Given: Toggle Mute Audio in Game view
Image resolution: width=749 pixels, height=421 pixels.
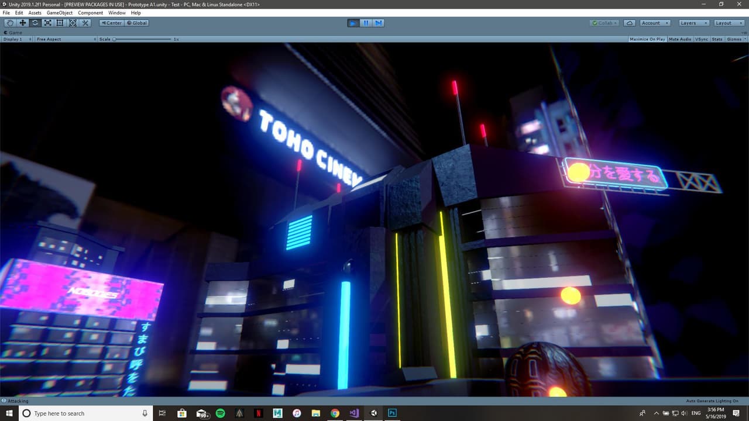Looking at the screenshot, I should [680, 39].
